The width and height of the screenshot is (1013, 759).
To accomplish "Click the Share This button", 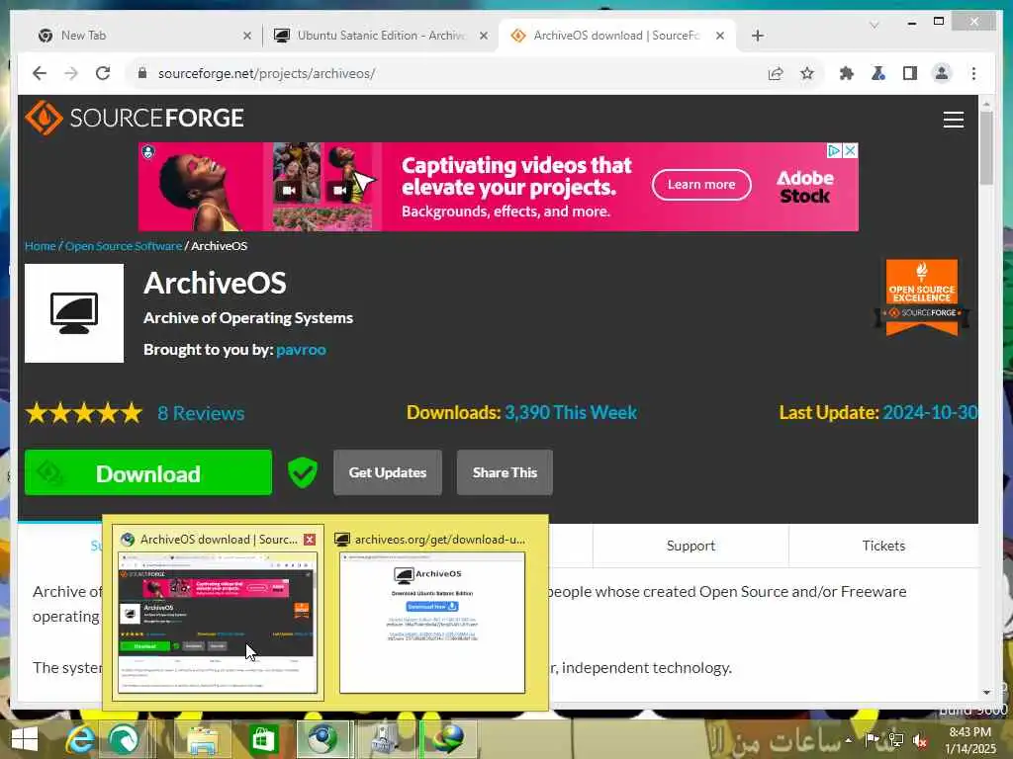I will point(505,472).
